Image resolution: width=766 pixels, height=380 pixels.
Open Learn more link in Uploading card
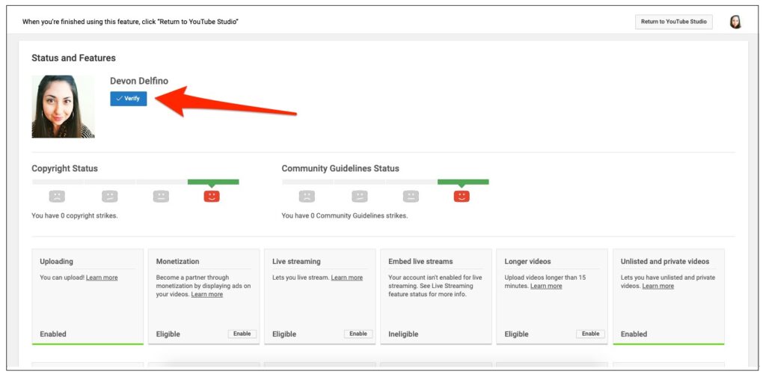102,278
